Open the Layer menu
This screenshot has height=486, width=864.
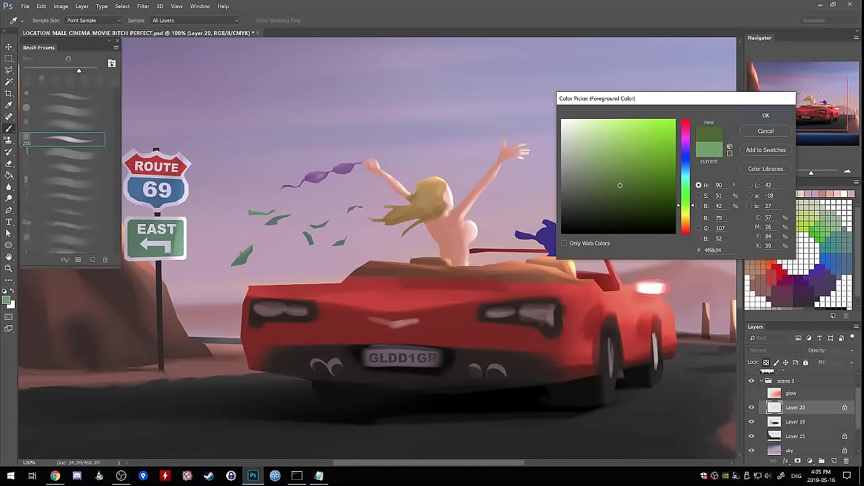coord(82,6)
